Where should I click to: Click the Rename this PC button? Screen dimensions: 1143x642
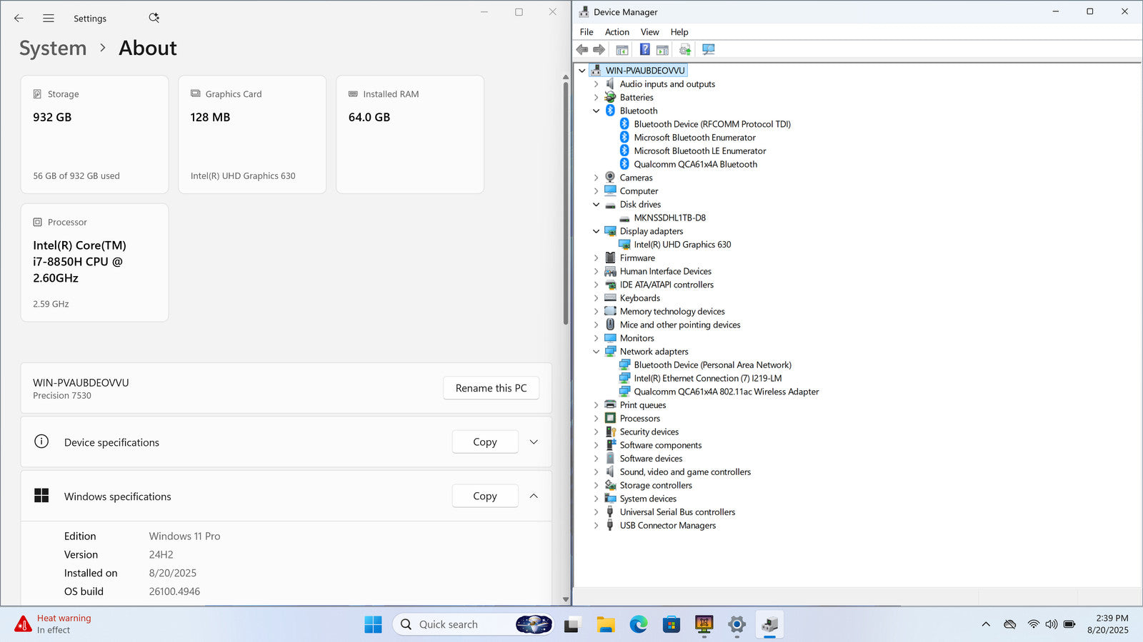[x=491, y=388]
